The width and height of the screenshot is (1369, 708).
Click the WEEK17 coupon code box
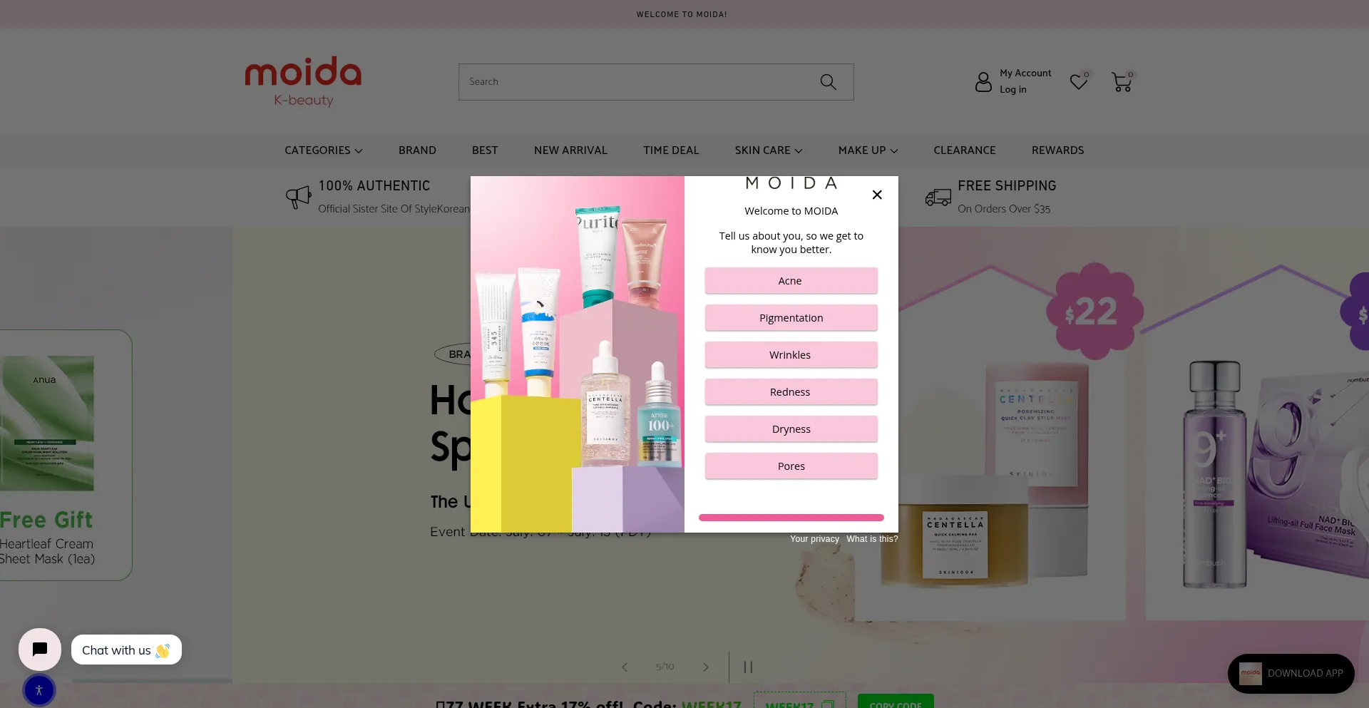tap(799, 702)
